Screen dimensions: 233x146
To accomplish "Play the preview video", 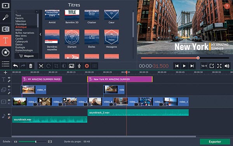I will 184,66.
